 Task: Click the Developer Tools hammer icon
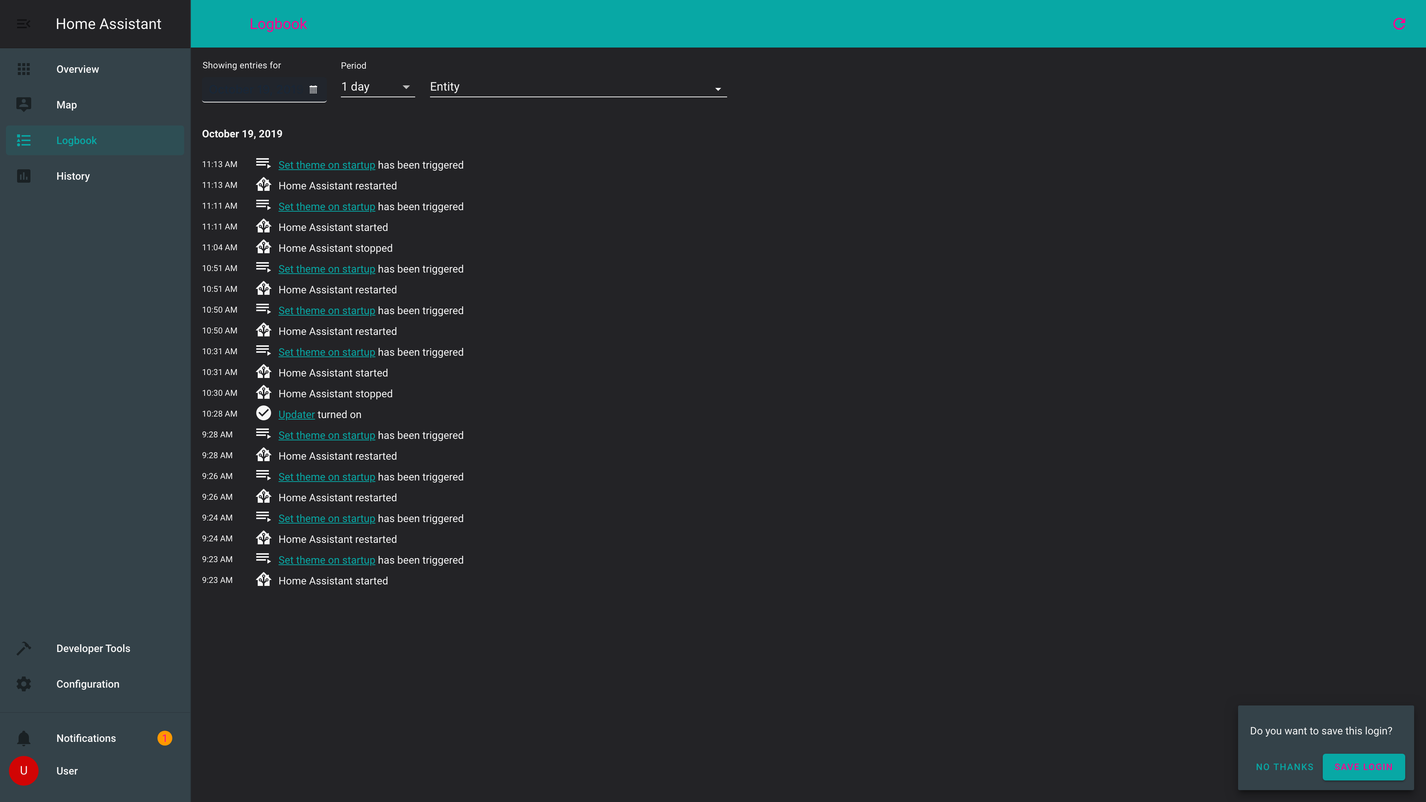23,648
